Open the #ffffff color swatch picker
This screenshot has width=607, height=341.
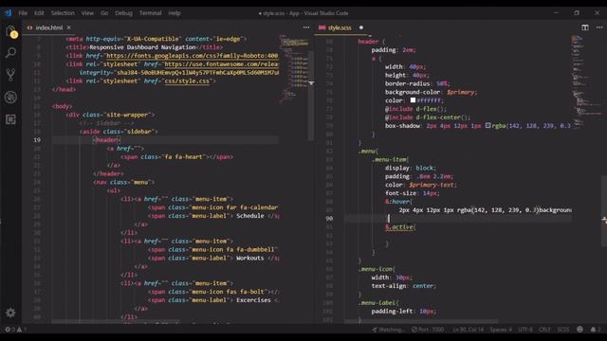click(414, 100)
